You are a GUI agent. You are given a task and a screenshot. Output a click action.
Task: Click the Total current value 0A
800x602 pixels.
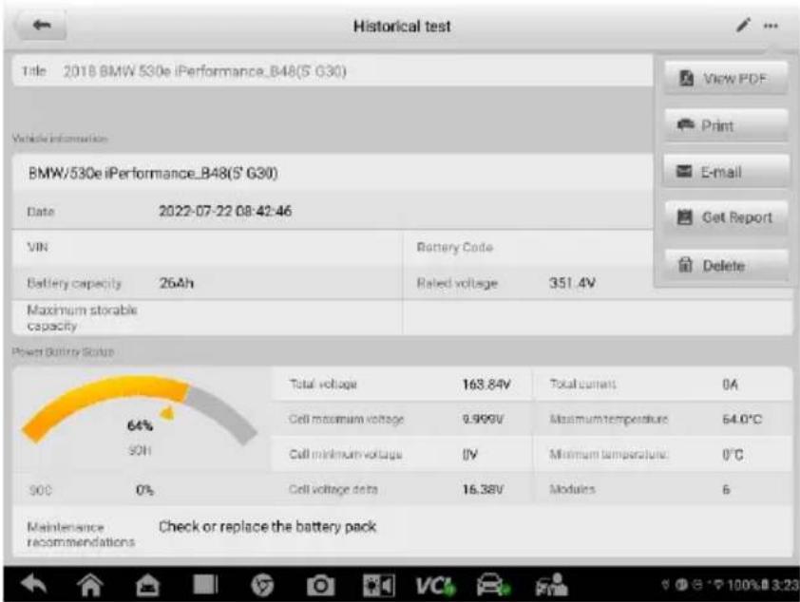[730, 385]
